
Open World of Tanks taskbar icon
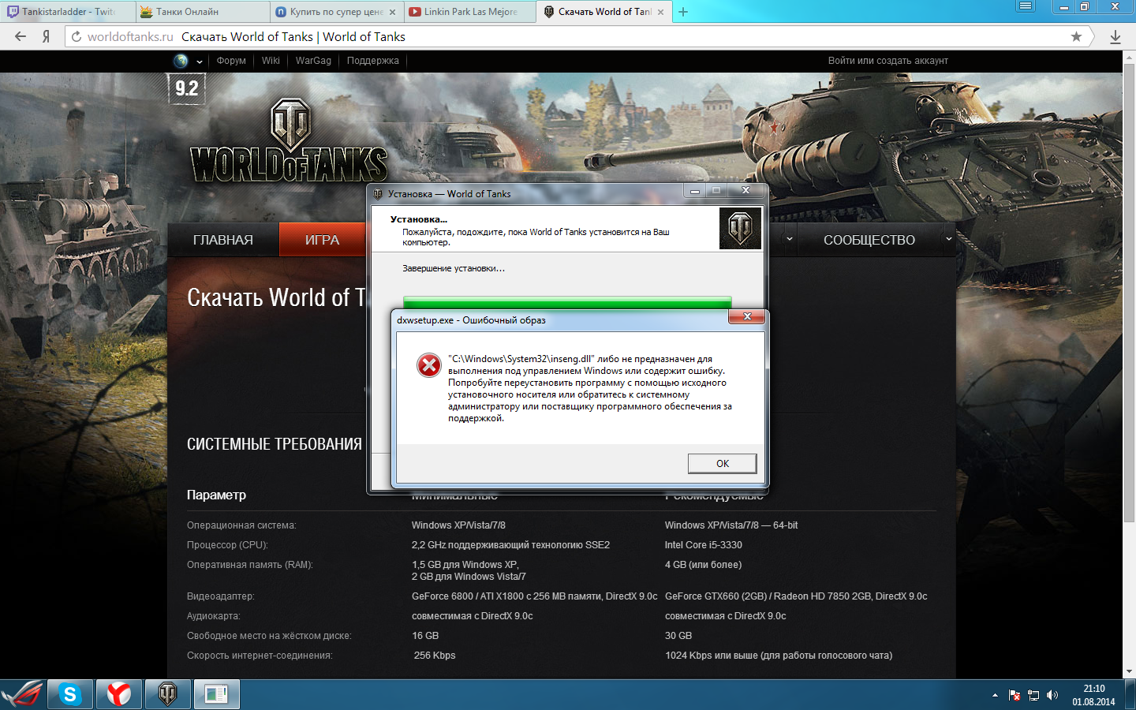click(168, 694)
